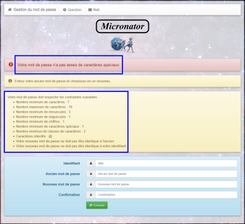Focus the Confirmation input field
245x224 pixels.
tap(166, 195)
